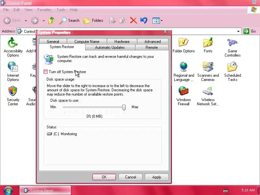Click the Back toolbar button
The width and height of the screenshot is (260, 195).
click(12, 20)
